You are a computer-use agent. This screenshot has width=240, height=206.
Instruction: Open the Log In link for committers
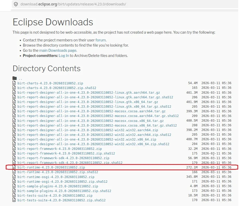(x=64, y=56)
